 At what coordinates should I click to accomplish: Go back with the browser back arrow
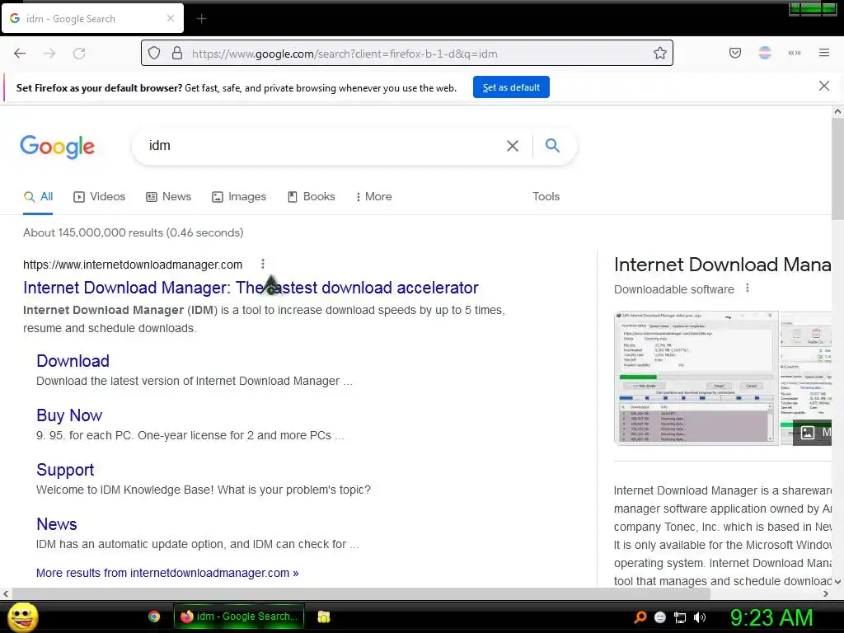coord(20,54)
